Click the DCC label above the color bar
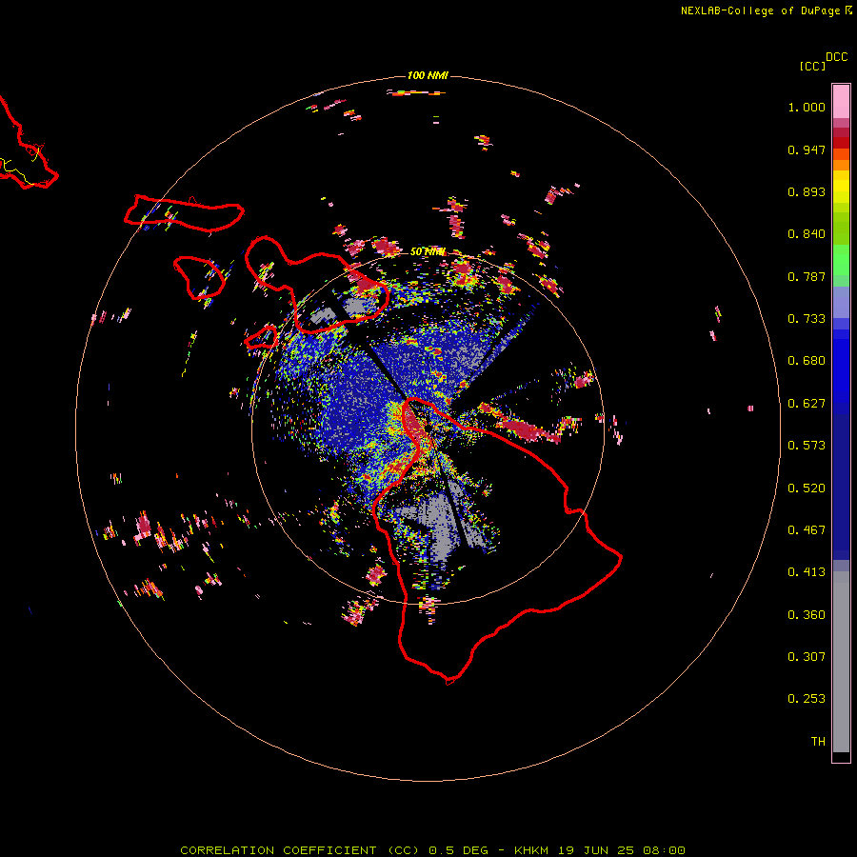This screenshot has height=857, width=857. (x=837, y=57)
